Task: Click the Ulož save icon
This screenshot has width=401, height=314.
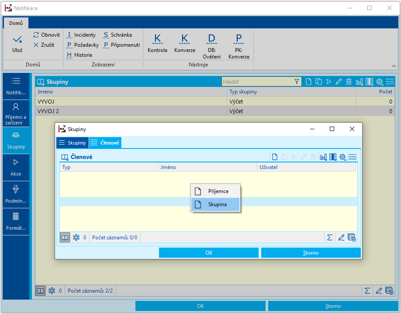Action: 17,40
